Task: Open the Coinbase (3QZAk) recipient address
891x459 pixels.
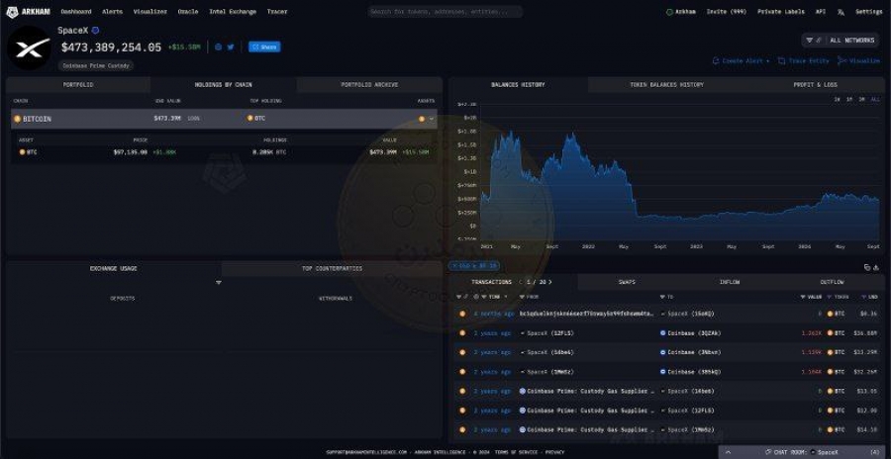Action: tap(690, 333)
